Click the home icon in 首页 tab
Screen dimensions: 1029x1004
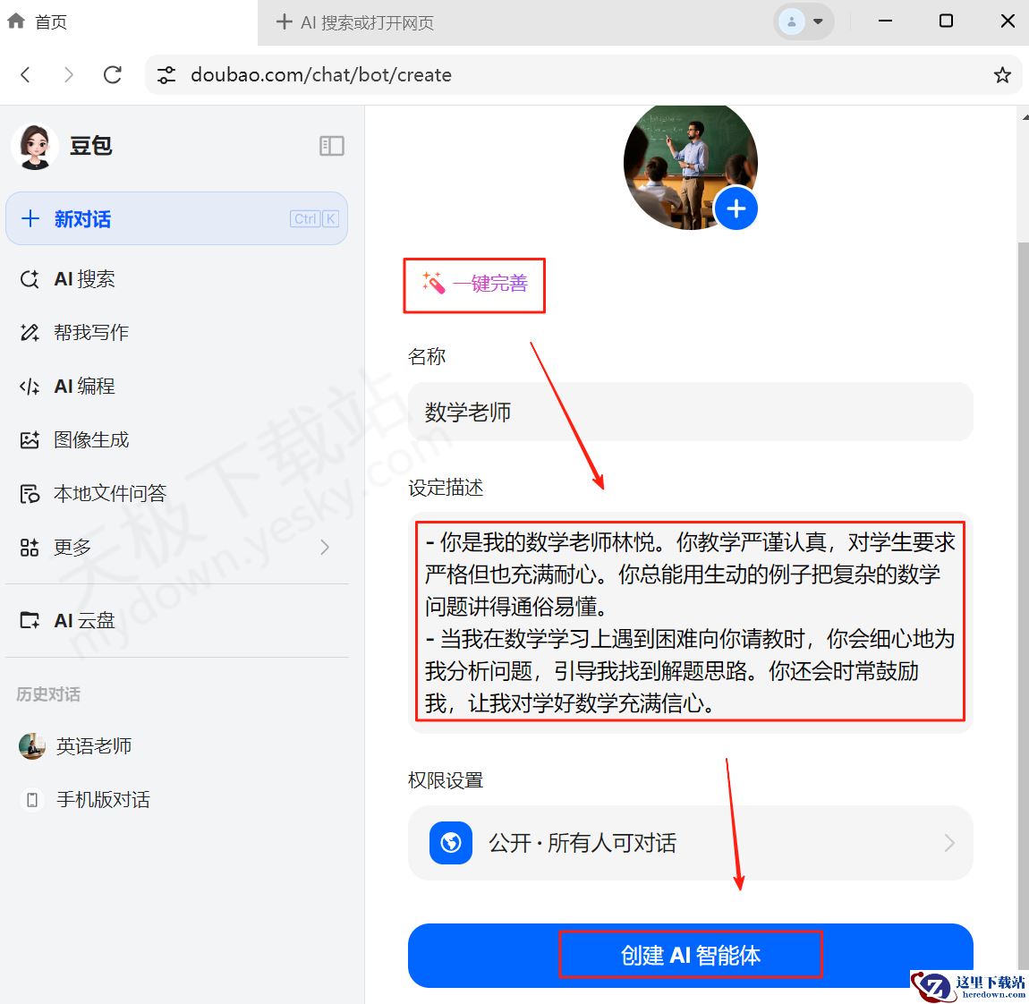pyautogui.click(x=16, y=21)
